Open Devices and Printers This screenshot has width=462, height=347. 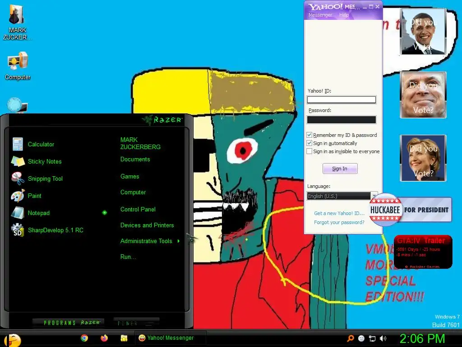[147, 225]
